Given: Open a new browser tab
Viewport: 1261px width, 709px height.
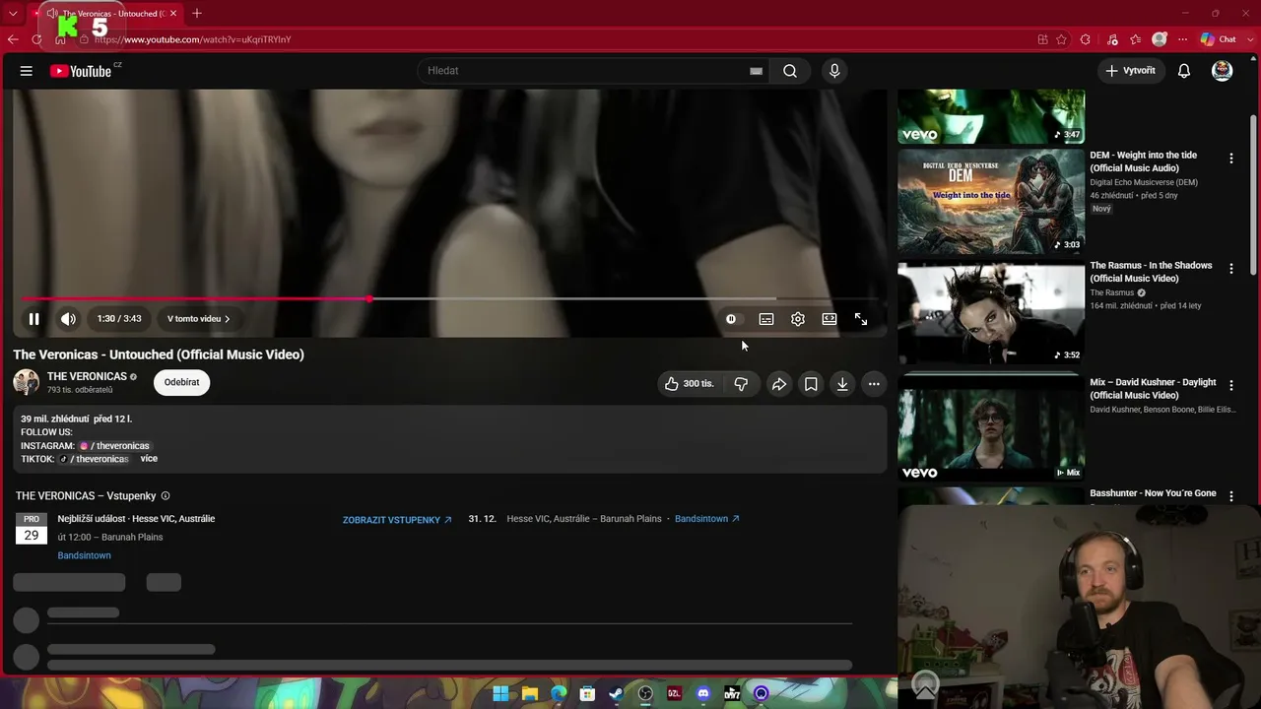Looking at the screenshot, I should pyautogui.click(x=197, y=14).
